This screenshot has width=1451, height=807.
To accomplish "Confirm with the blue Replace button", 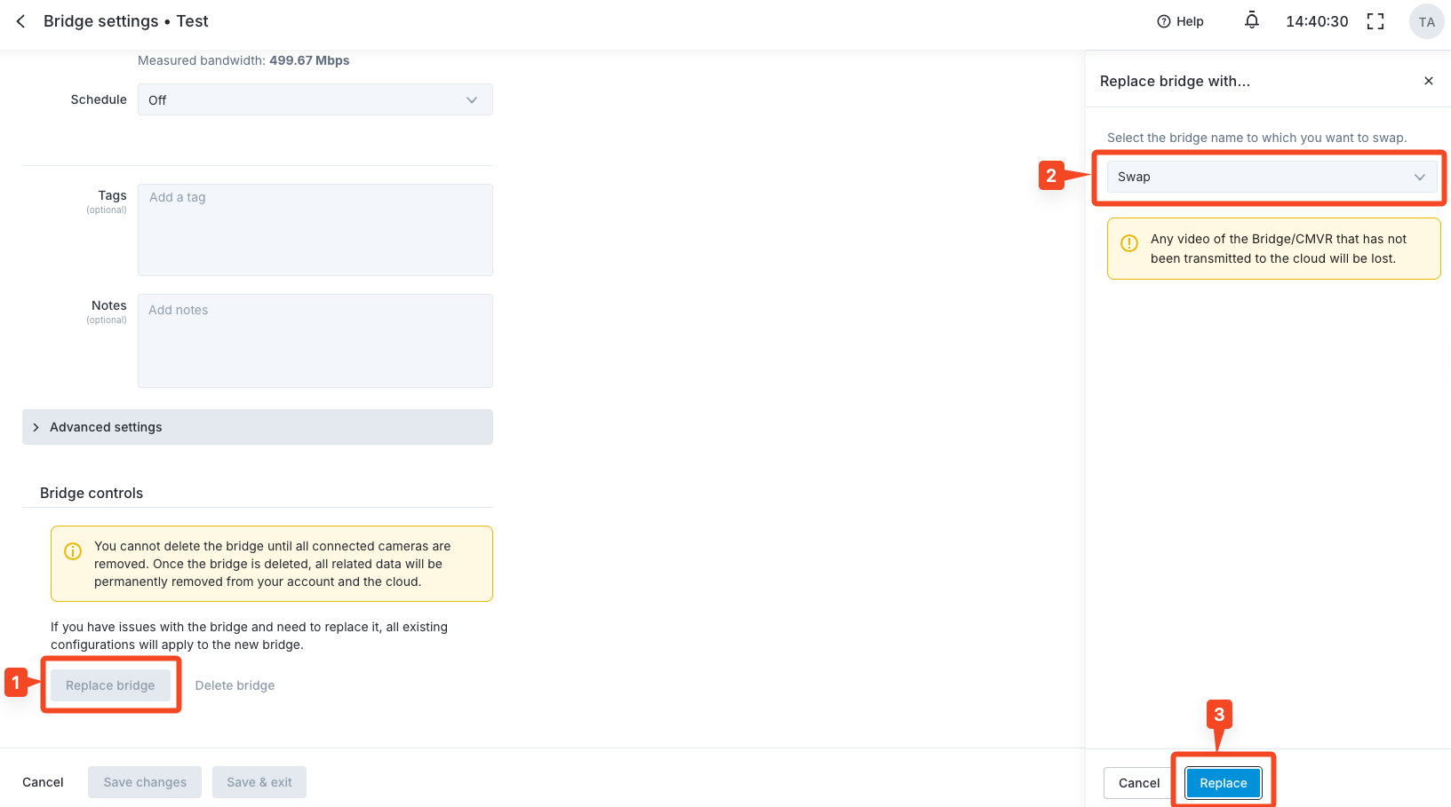I will 1223,783.
